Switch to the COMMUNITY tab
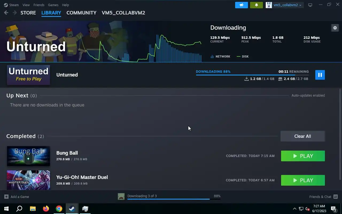342x214 pixels. (x=81, y=13)
